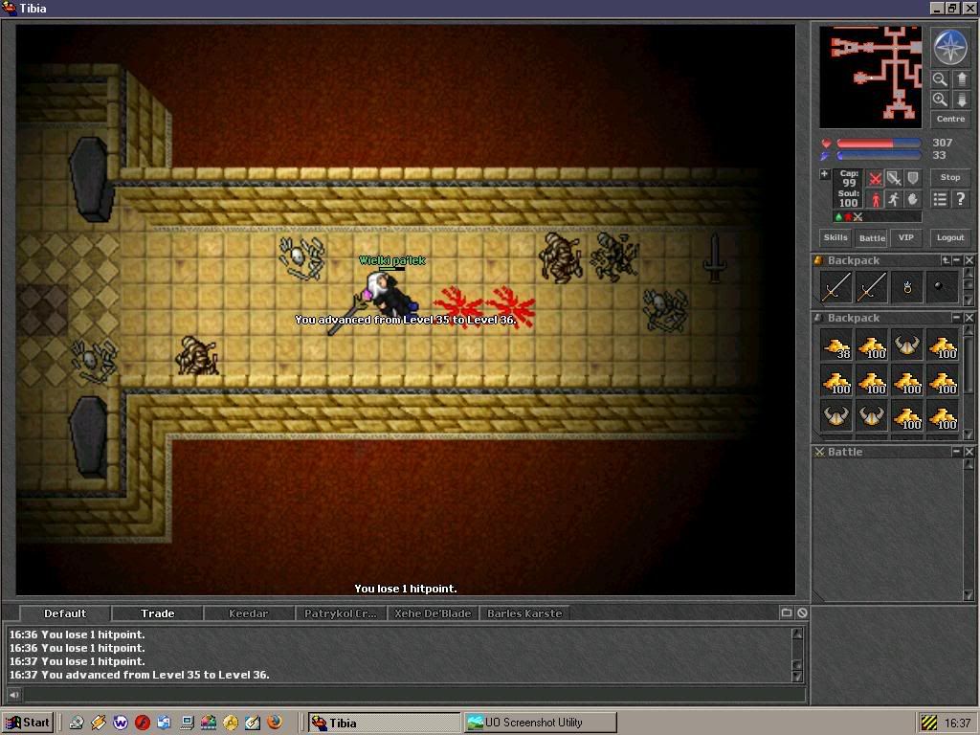Zoom in the minimap
The width and height of the screenshot is (980, 735).
[x=940, y=100]
